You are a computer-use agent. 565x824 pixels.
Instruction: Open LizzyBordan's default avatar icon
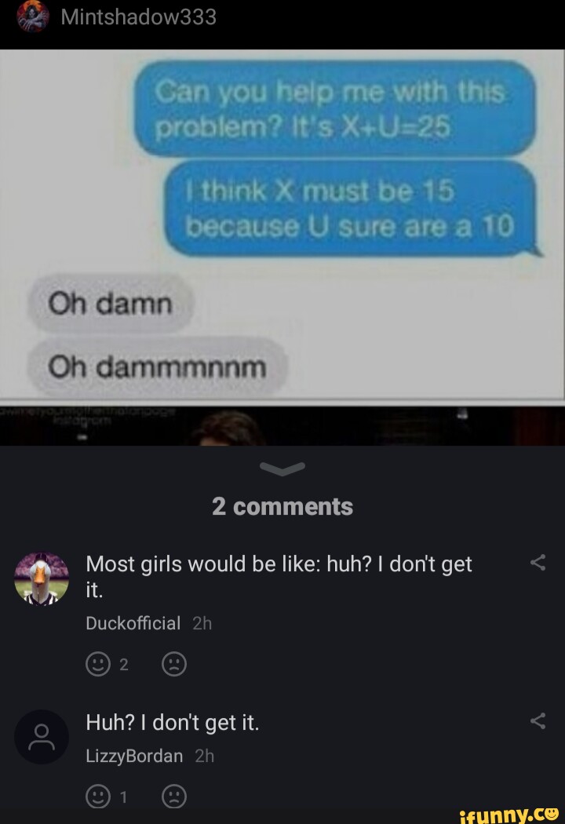42,737
